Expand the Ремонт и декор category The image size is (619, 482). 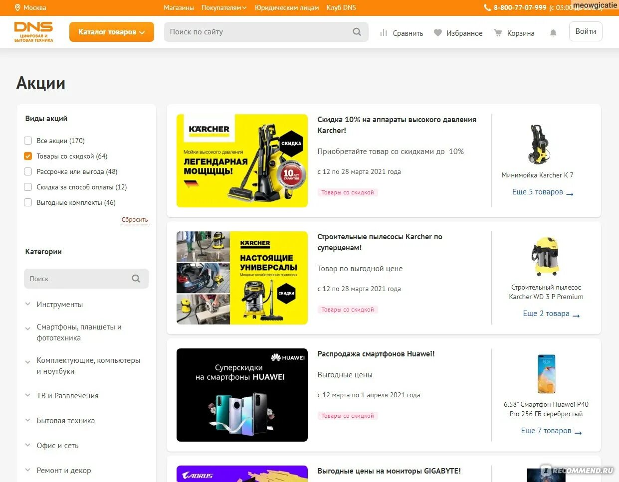[28, 470]
